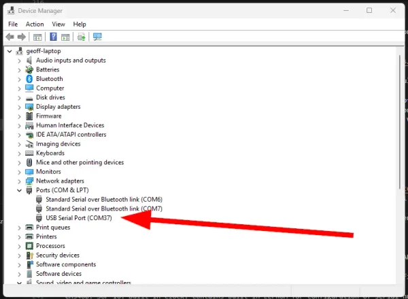Open the View menu
Image resolution: width=408 pixels, height=299 pixels.
point(58,24)
